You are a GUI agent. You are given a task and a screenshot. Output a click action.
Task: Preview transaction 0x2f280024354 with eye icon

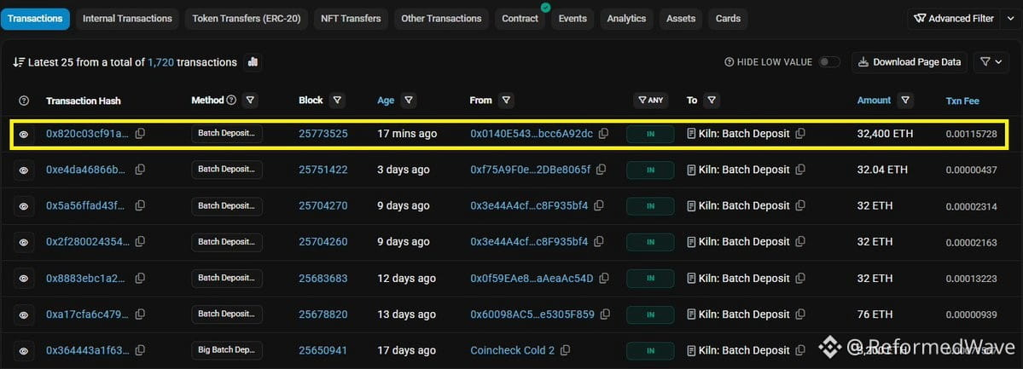coord(24,243)
